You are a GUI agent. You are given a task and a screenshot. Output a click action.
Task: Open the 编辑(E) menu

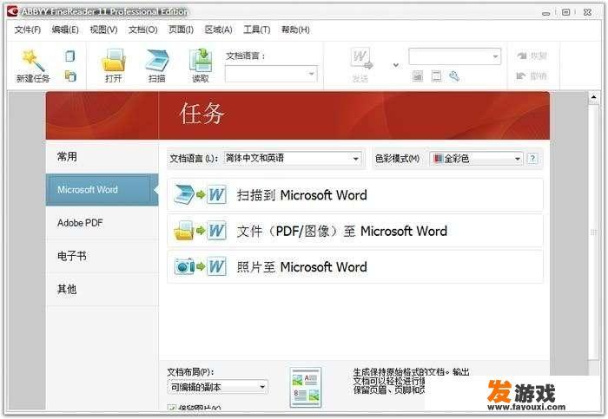point(65,29)
